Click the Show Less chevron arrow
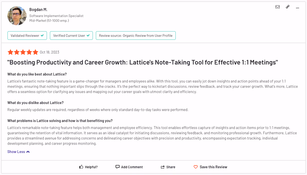 coord(28,152)
